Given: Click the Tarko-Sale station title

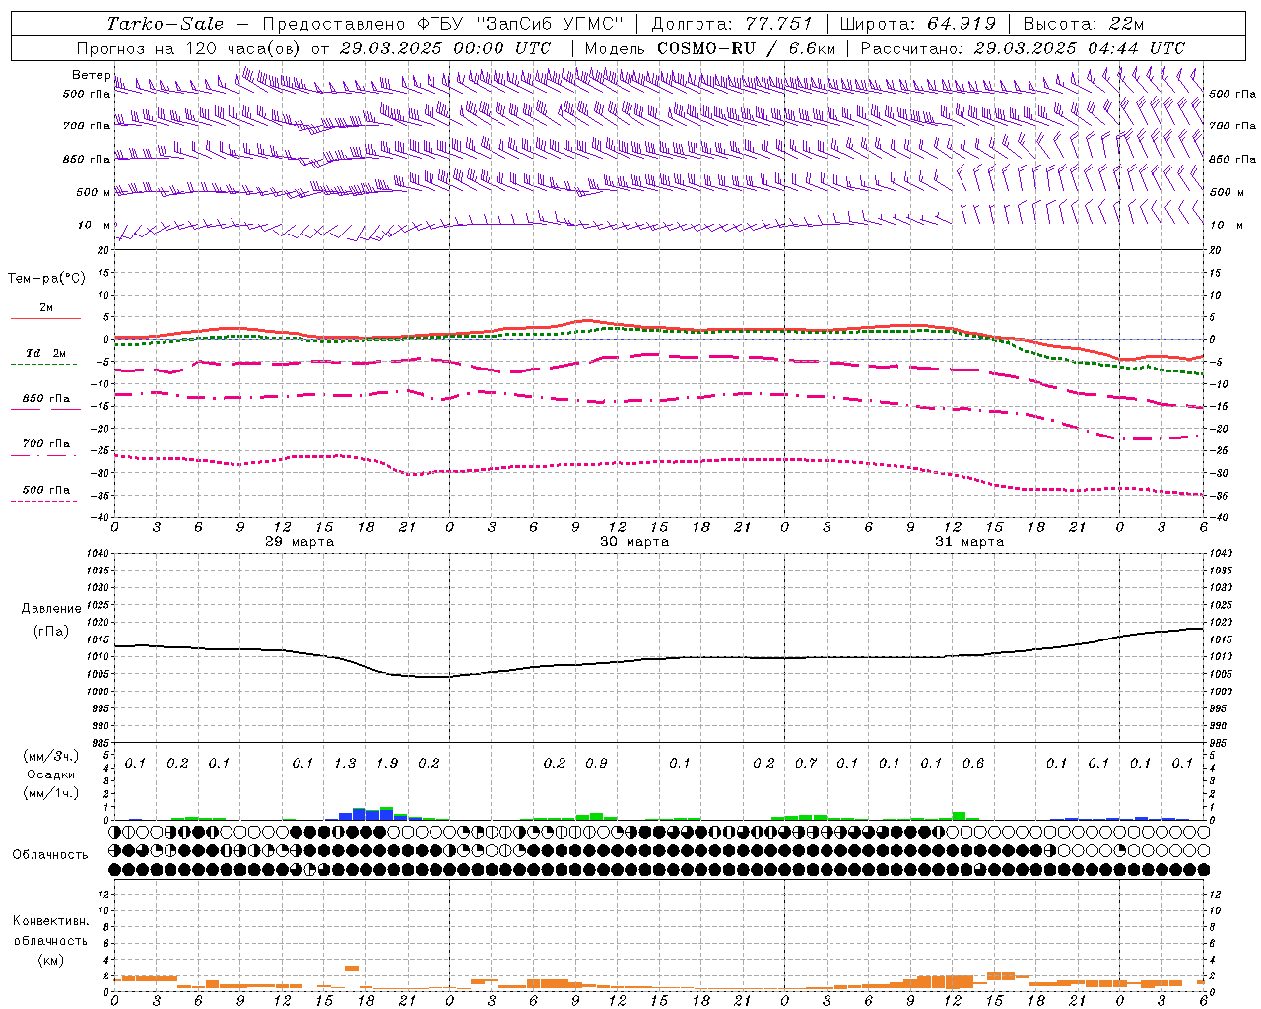Looking at the screenshot, I should 166,24.
